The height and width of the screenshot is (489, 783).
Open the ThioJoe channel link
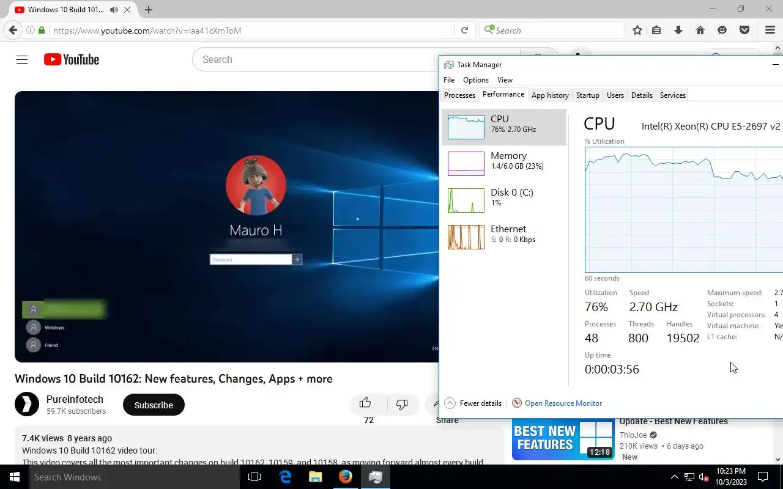[633, 435]
